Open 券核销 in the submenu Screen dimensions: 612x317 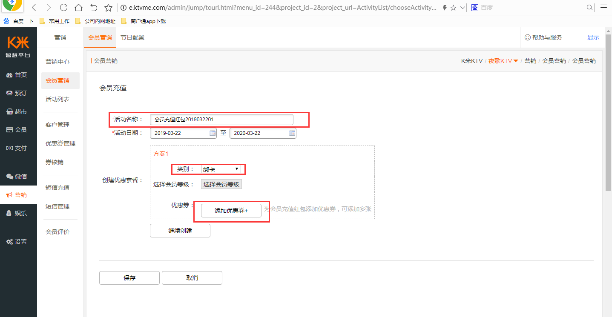55,162
